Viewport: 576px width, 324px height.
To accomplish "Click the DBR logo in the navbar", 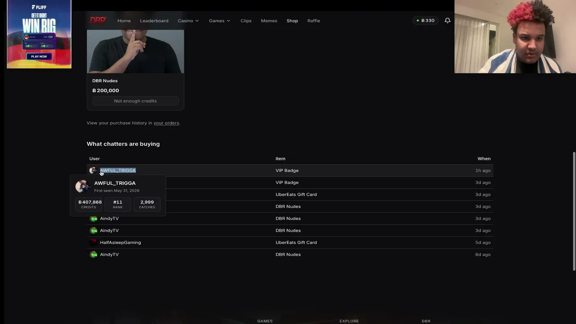I will click(x=98, y=20).
